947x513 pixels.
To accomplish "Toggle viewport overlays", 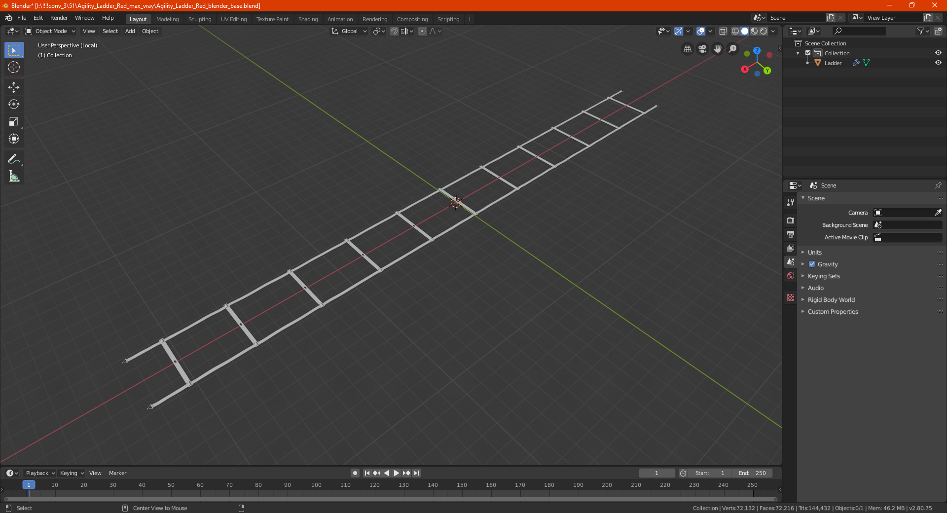I will point(701,31).
